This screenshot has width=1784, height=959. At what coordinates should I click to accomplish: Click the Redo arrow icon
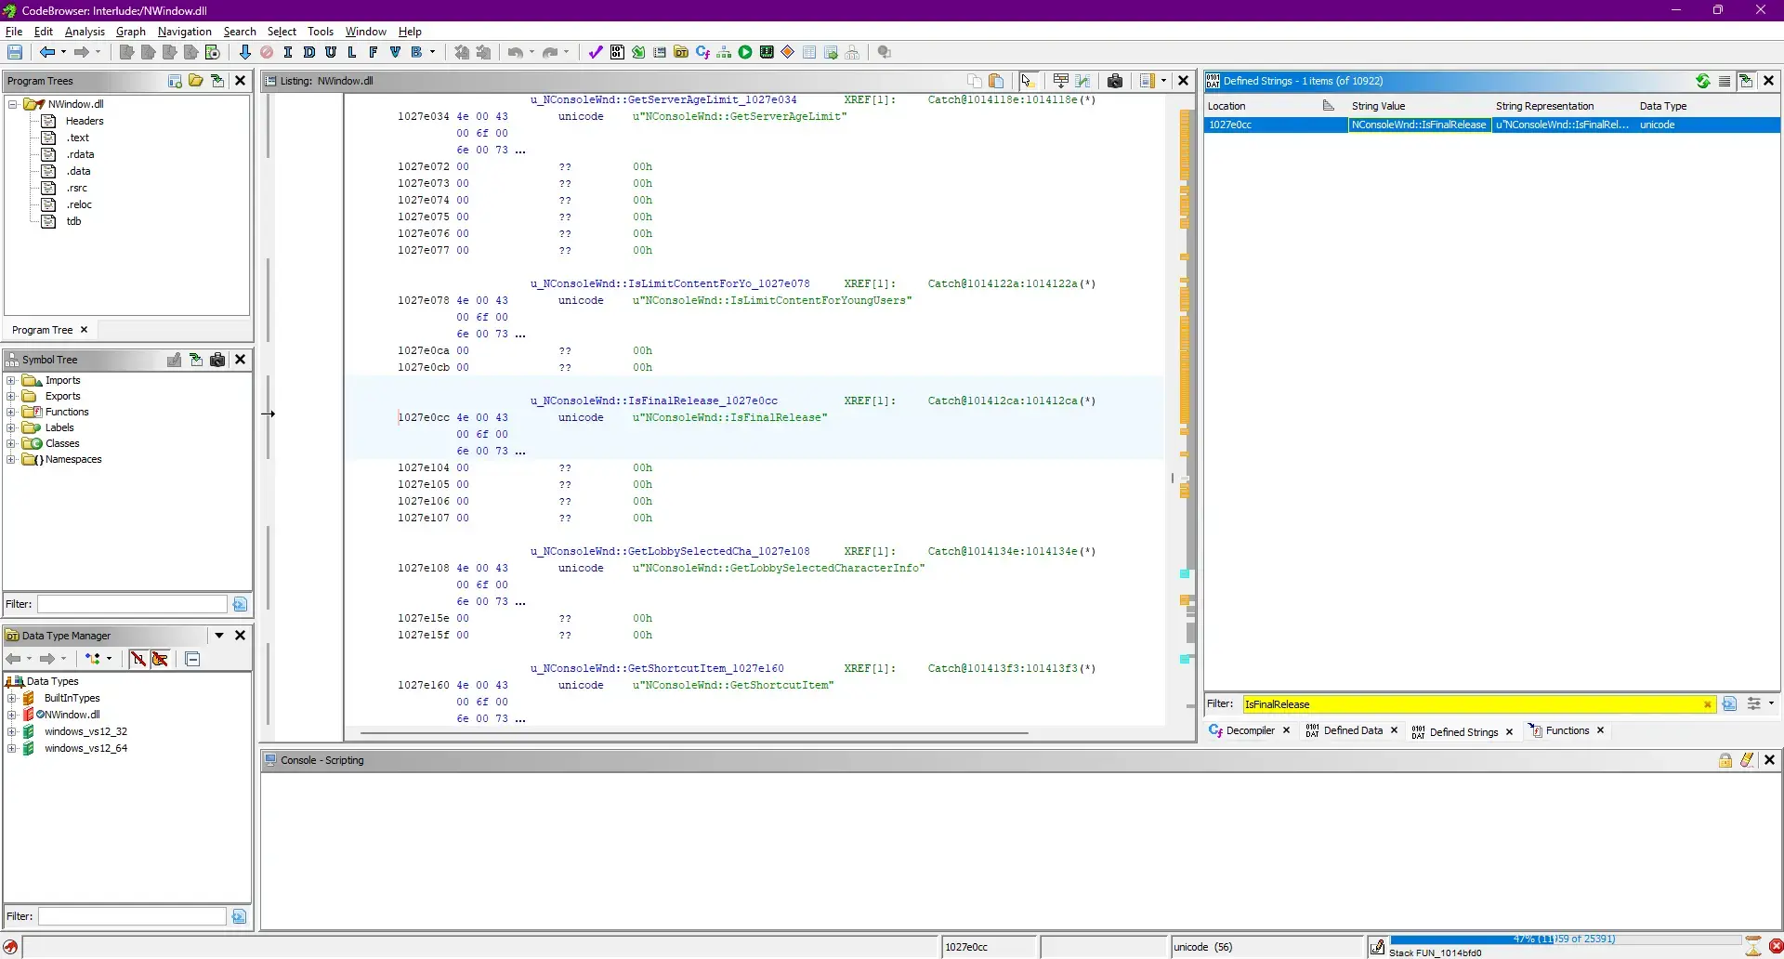[550, 53]
